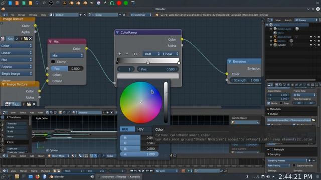
Task: Open the Object Mode dropdown
Action: click(x=58, y=156)
